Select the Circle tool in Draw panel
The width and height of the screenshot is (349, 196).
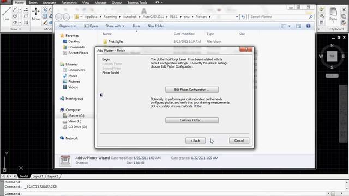coord(15,16)
